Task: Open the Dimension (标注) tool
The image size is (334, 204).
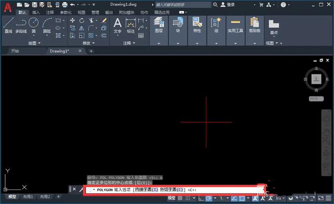Action: point(130,25)
